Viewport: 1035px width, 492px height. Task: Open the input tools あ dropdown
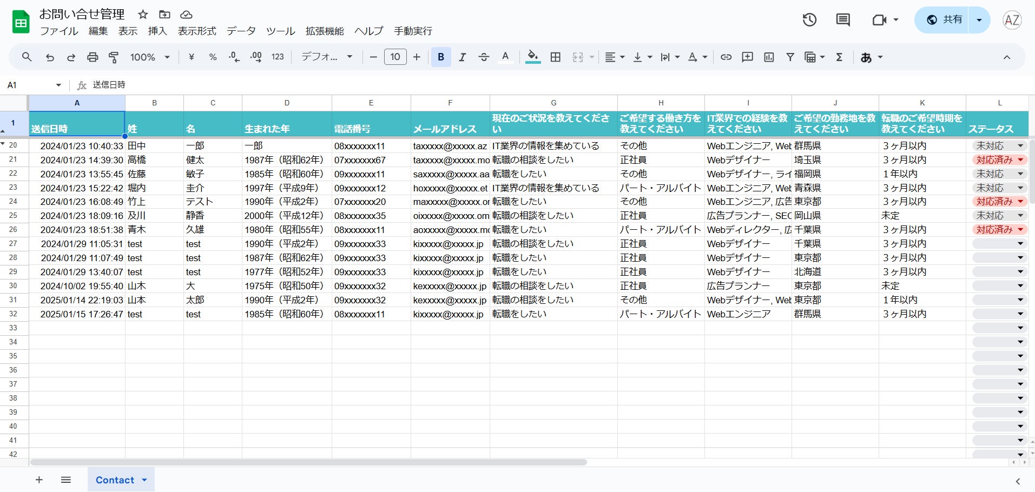click(x=872, y=57)
